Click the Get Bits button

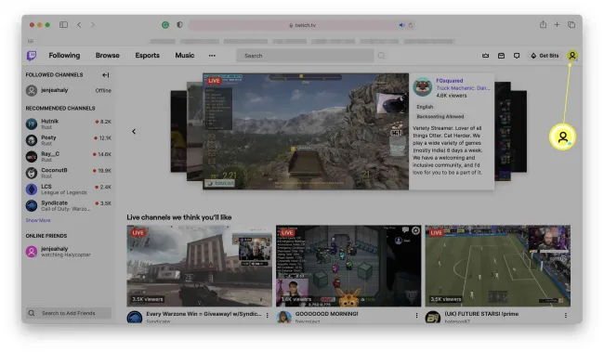pos(545,56)
